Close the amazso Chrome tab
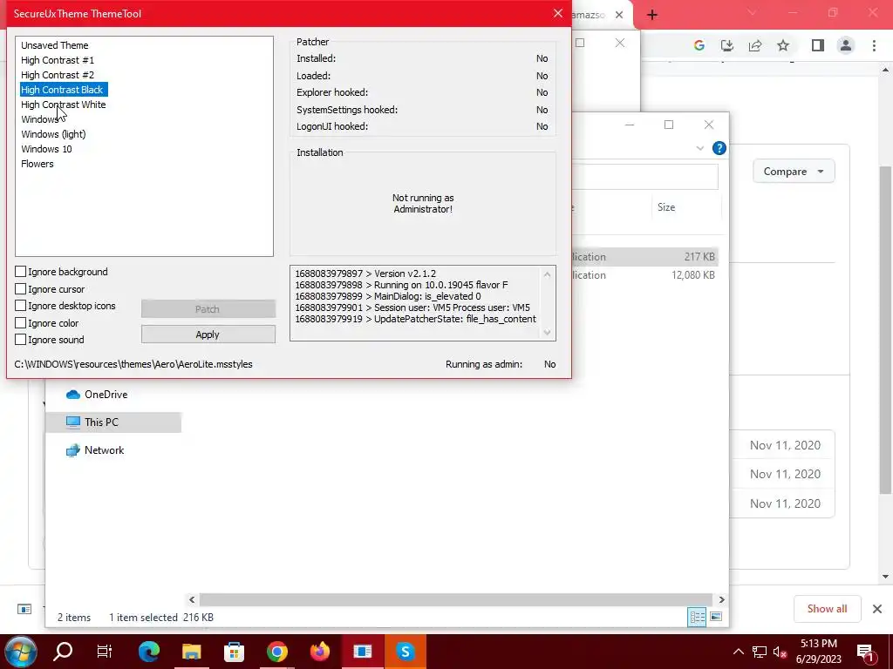 coord(619,16)
